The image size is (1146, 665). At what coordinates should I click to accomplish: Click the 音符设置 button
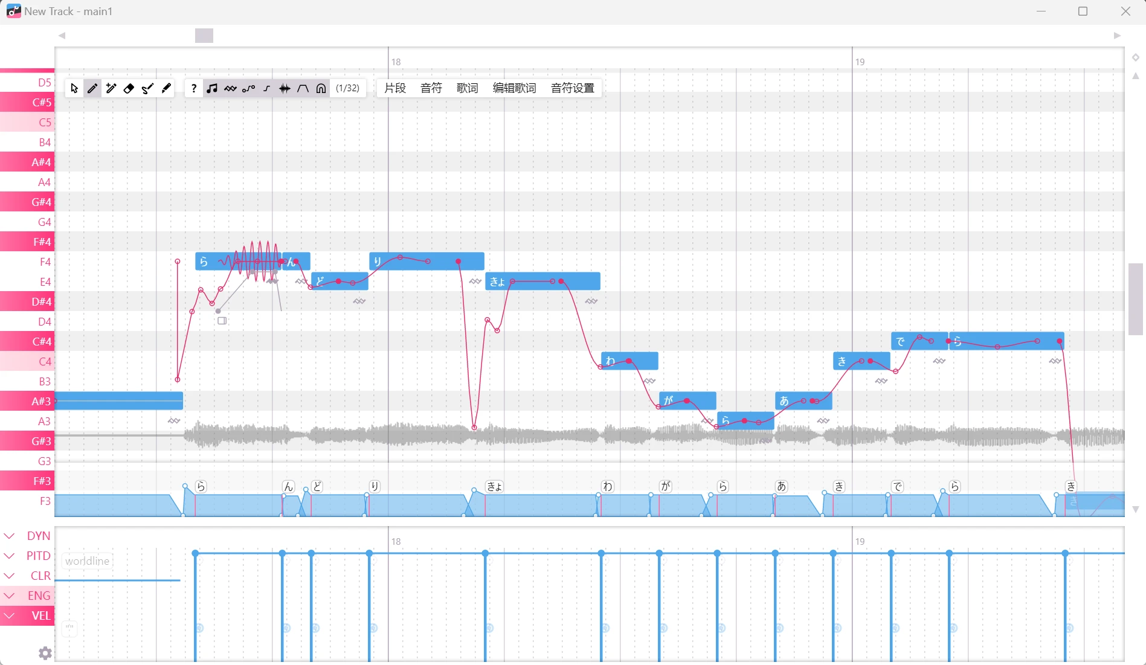573,88
